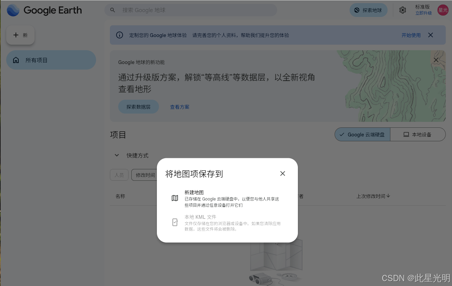
Task: Open the 查看方案 link
Action: (x=180, y=107)
